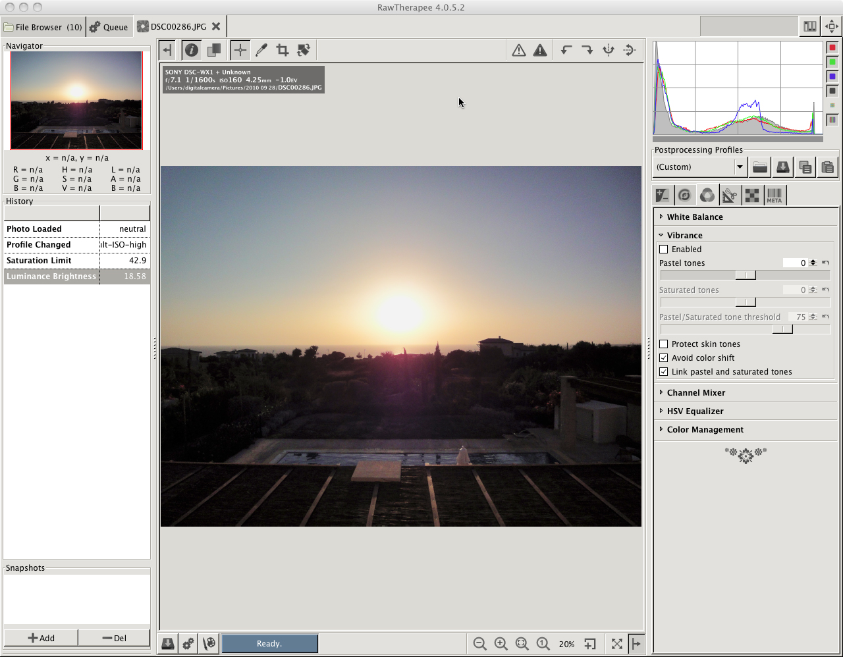This screenshot has height=657, width=843.
Task: Copy the profile to clipboard
Action: 805,167
